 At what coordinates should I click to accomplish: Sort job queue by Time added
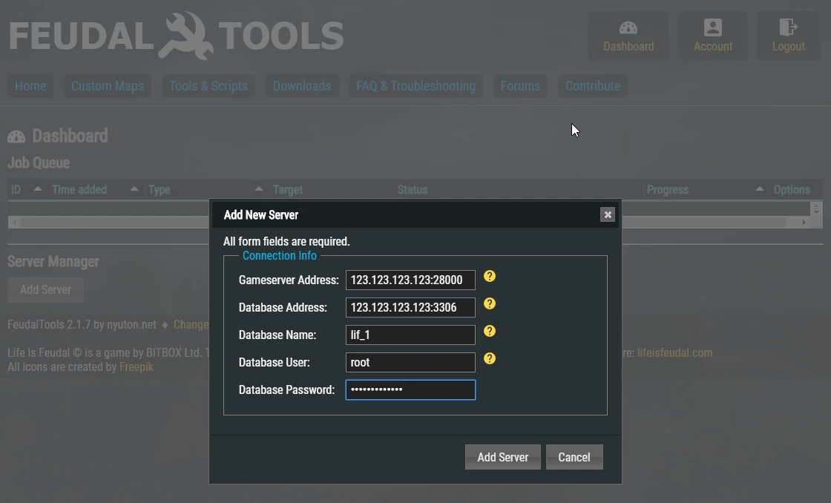click(x=79, y=190)
